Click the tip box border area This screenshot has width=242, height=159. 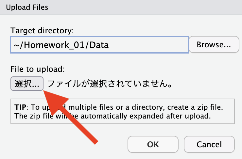click(123, 111)
